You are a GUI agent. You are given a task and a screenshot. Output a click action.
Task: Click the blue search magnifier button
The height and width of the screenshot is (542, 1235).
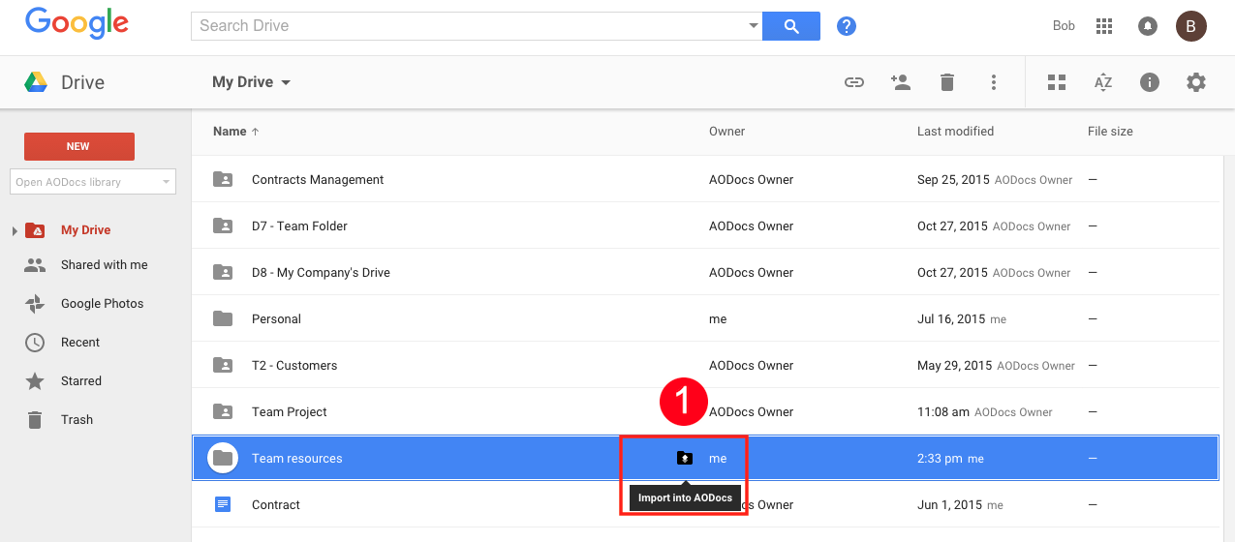tap(791, 26)
